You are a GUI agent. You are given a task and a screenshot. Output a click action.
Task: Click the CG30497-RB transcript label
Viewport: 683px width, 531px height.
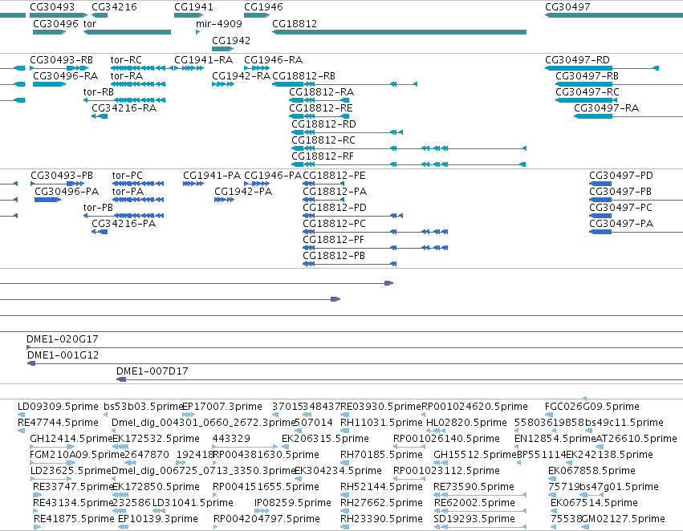(587, 75)
